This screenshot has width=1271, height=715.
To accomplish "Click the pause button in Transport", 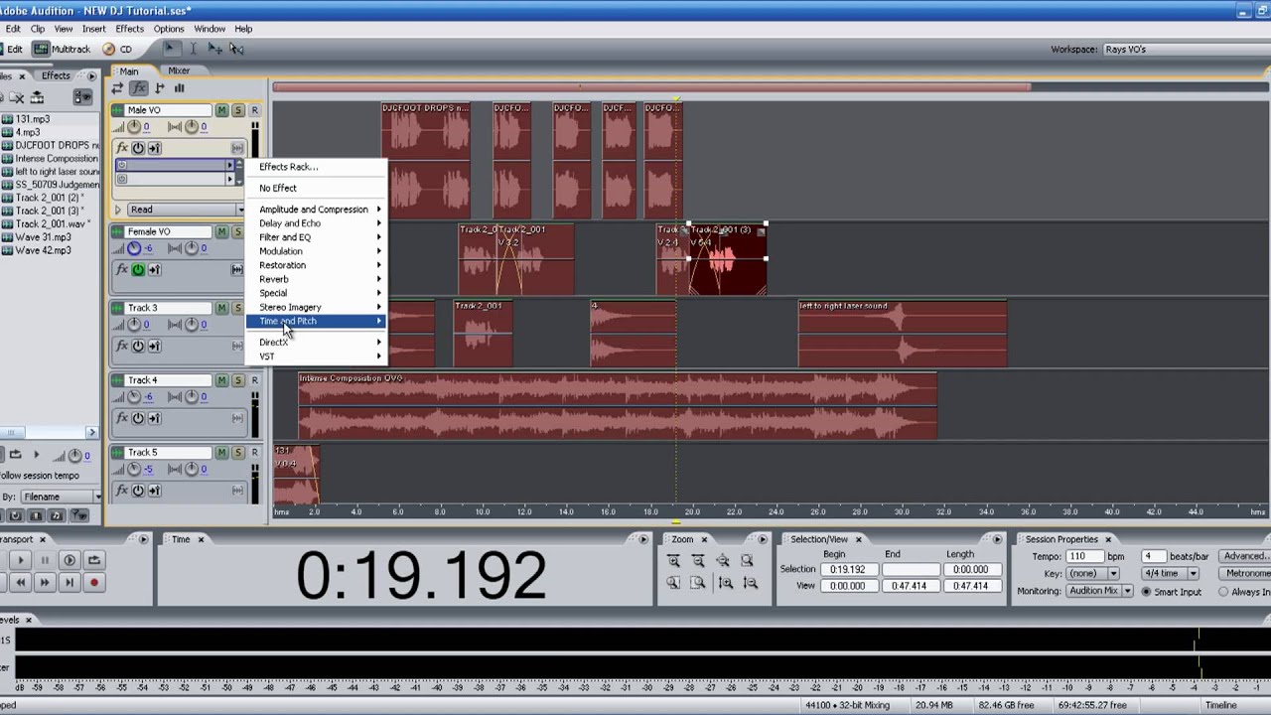I will pos(45,560).
